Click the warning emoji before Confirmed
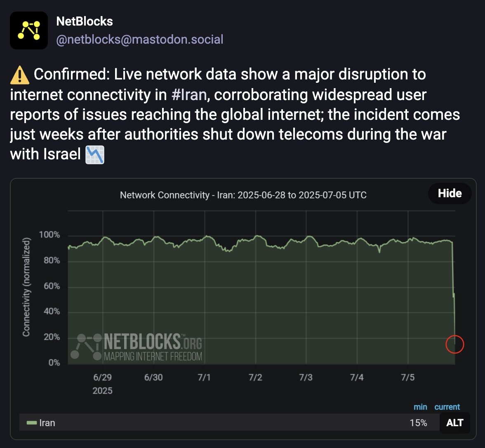 coord(19,75)
